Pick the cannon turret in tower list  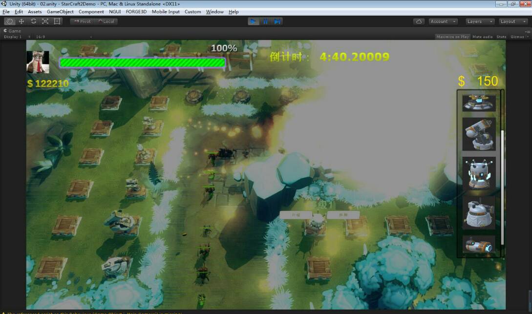(x=479, y=134)
